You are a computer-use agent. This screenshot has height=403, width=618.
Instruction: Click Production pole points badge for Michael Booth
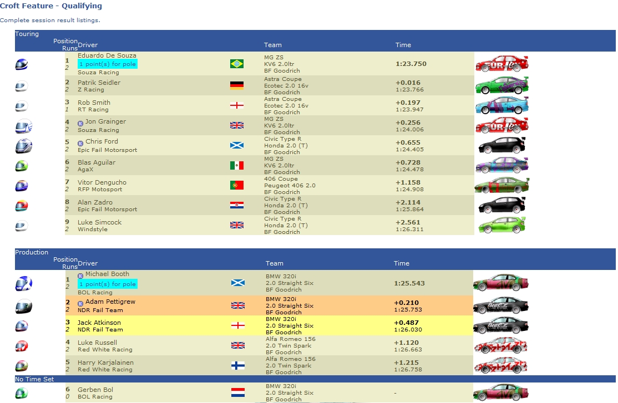[x=108, y=284]
